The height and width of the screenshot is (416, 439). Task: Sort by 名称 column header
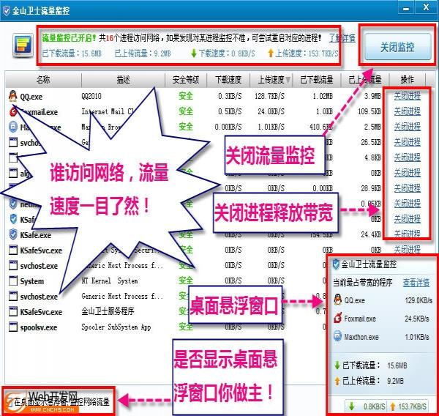42,79
